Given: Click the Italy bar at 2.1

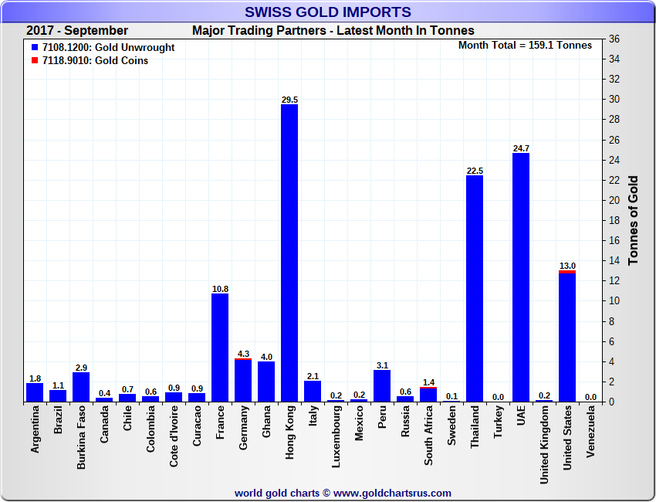Looking at the screenshot, I should [313, 392].
